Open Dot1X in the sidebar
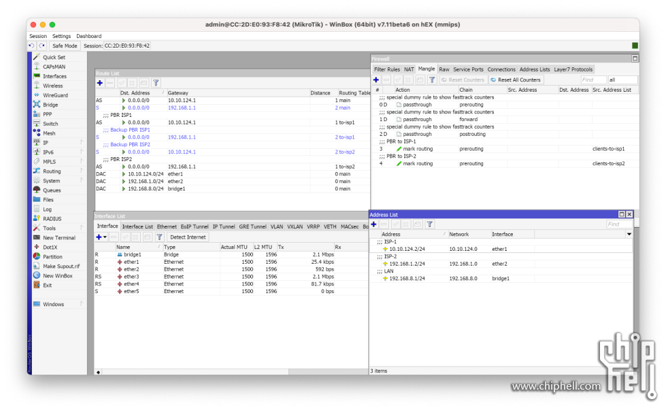666x410 pixels. click(x=50, y=247)
